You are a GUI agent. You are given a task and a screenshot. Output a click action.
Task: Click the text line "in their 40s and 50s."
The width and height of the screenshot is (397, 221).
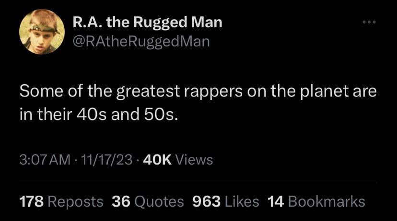pos(98,115)
